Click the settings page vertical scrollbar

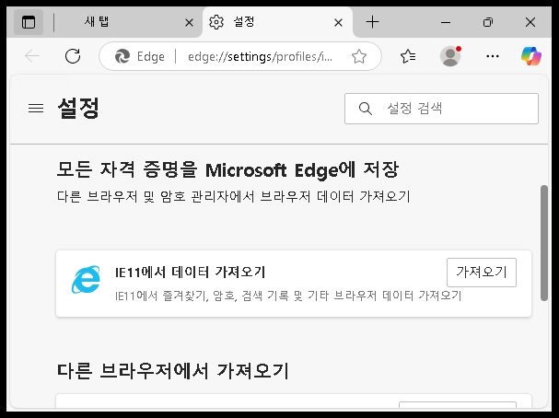point(543,243)
